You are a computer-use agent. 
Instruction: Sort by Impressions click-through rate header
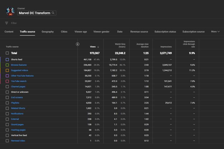point(189,44)
